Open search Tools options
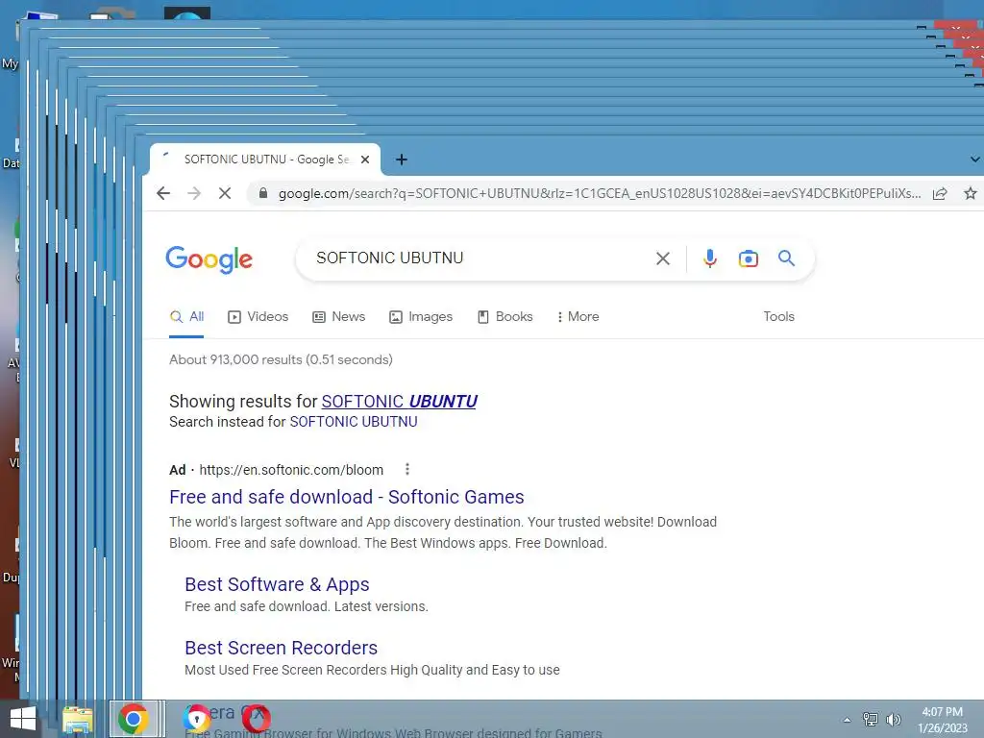984x738 pixels. coord(778,317)
